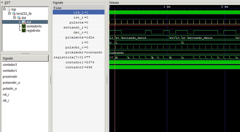Click the Signals column header button
This screenshot has width=240, height=132.
coord(25,58)
